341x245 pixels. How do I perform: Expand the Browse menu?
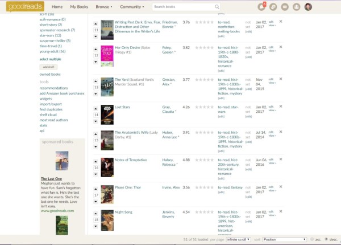pyautogui.click(x=104, y=7)
